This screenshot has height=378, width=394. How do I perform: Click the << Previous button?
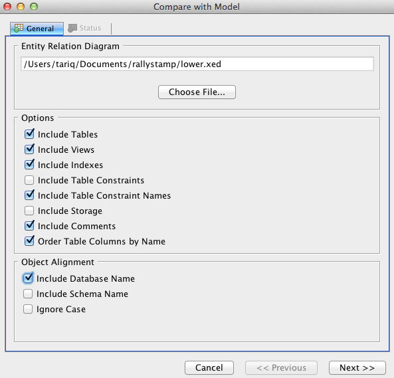(281, 367)
